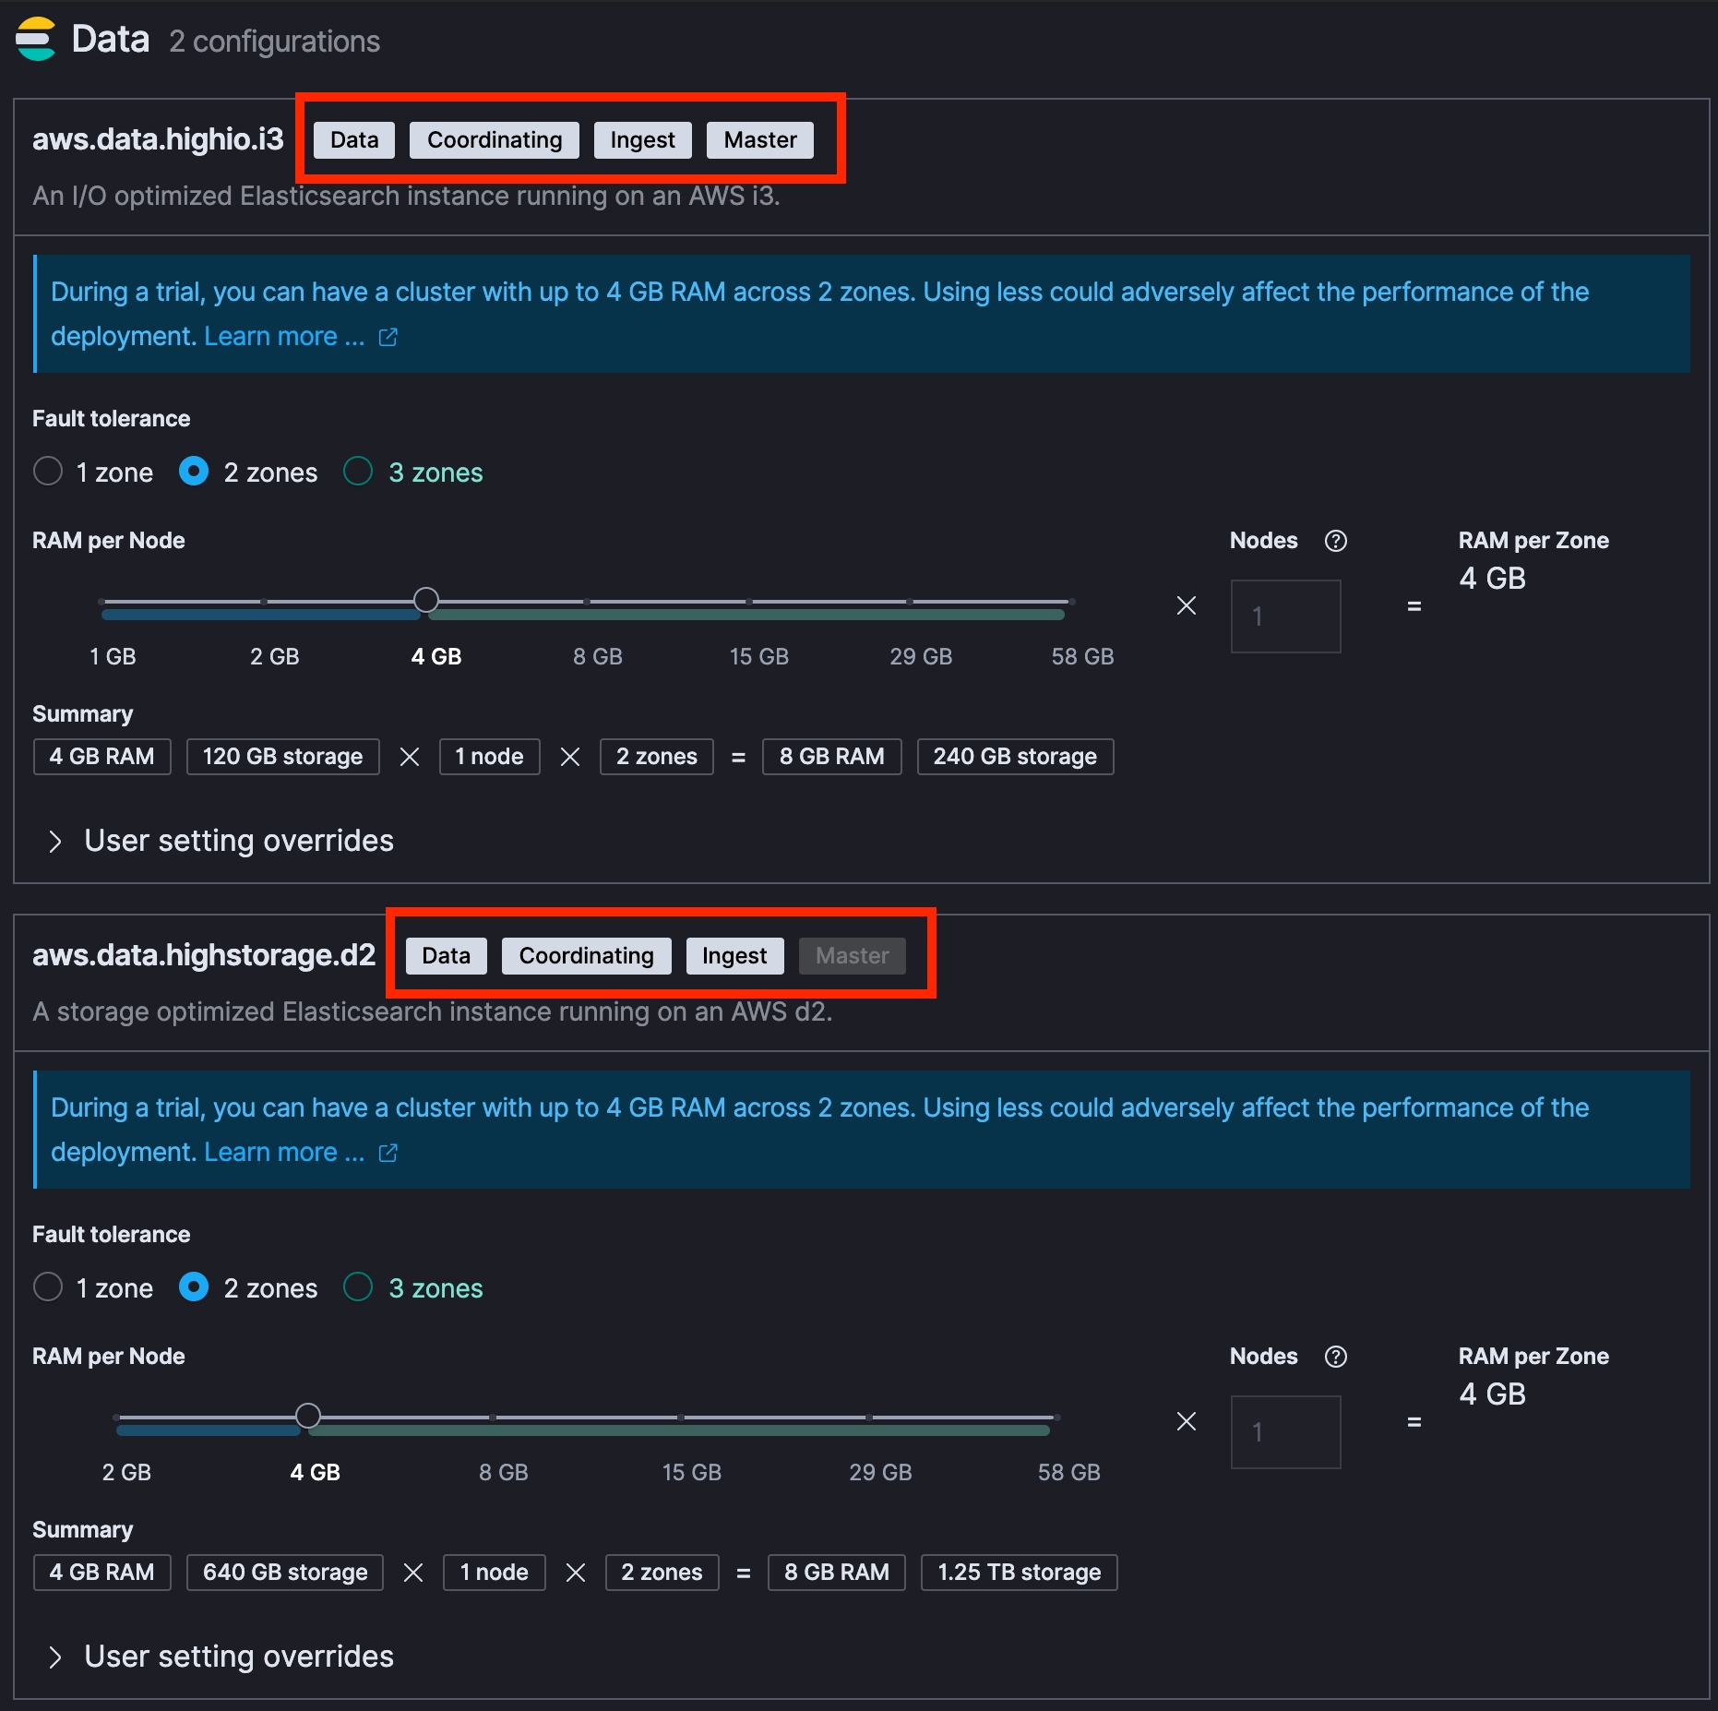Click the Elasticsearch Data logo icon
Screen dimensions: 1718x1711
36,40
